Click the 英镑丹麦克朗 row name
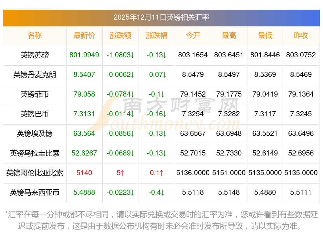323x236 pixels. pos(35,75)
